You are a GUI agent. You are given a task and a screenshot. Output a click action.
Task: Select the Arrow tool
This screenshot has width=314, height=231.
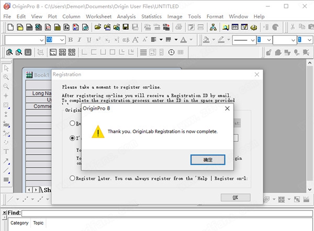[x=6, y=161]
